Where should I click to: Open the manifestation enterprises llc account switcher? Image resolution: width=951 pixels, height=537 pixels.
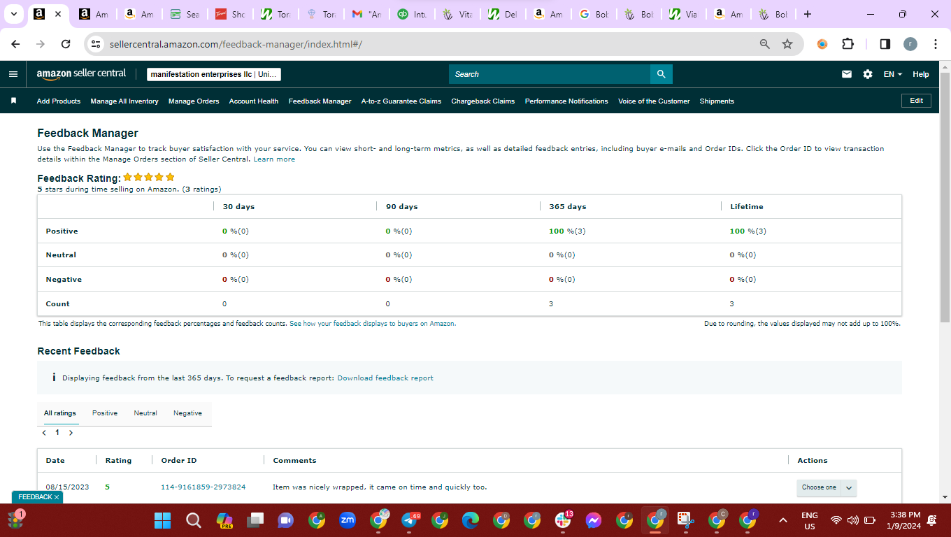pyautogui.click(x=214, y=74)
